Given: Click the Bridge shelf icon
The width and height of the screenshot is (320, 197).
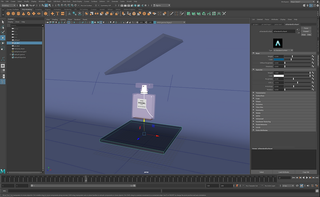Looking at the screenshot, I should coord(129,14).
